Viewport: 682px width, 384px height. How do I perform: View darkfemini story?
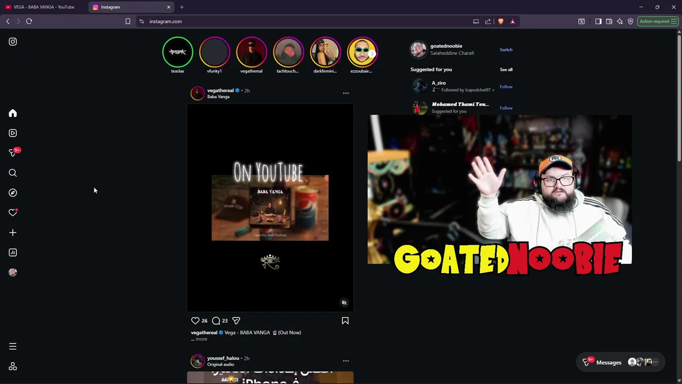coord(325,52)
